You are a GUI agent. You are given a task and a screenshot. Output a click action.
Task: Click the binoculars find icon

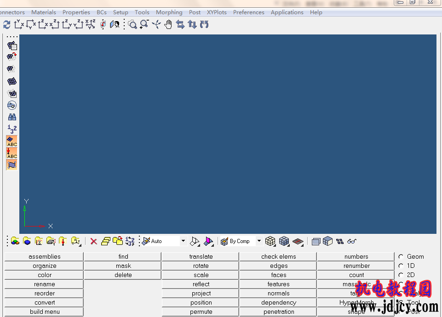pos(12,117)
